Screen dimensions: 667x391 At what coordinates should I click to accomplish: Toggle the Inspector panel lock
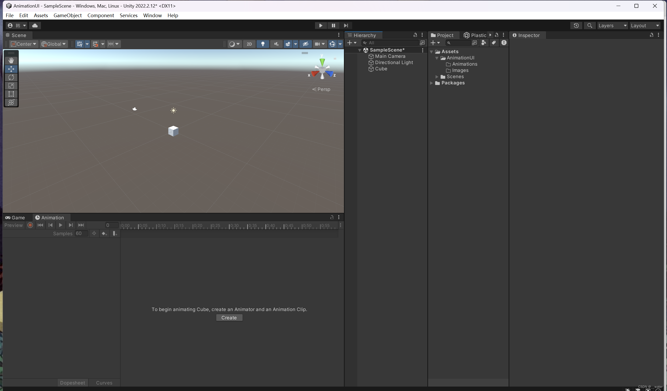click(x=651, y=35)
